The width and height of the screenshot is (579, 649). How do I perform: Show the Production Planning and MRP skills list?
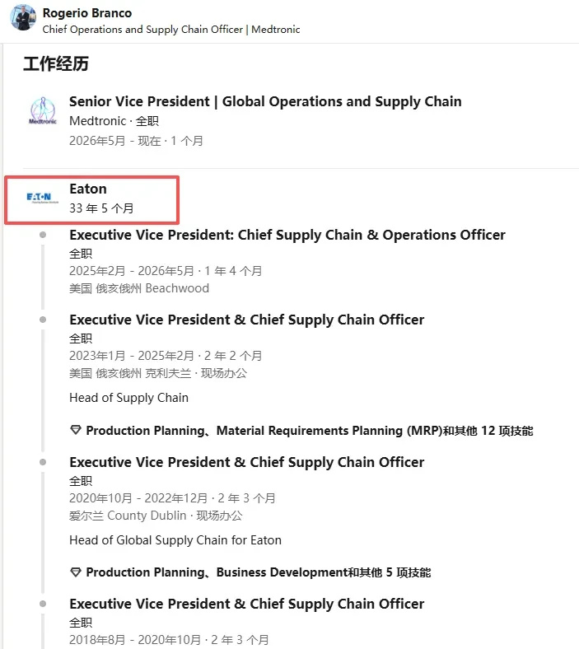click(x=309, y=431)
